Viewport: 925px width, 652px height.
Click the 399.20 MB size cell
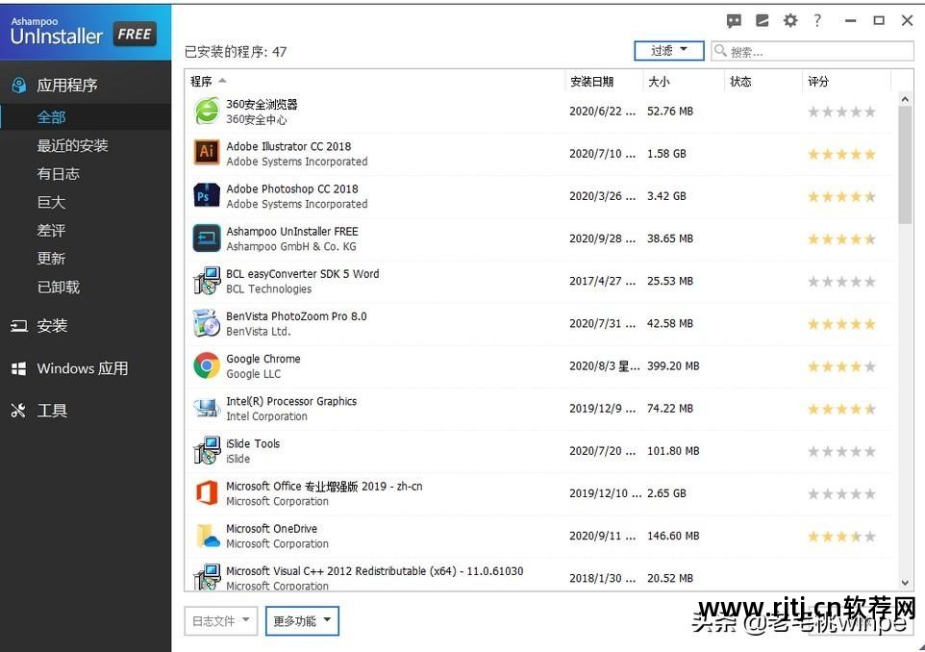pos(673,365)
